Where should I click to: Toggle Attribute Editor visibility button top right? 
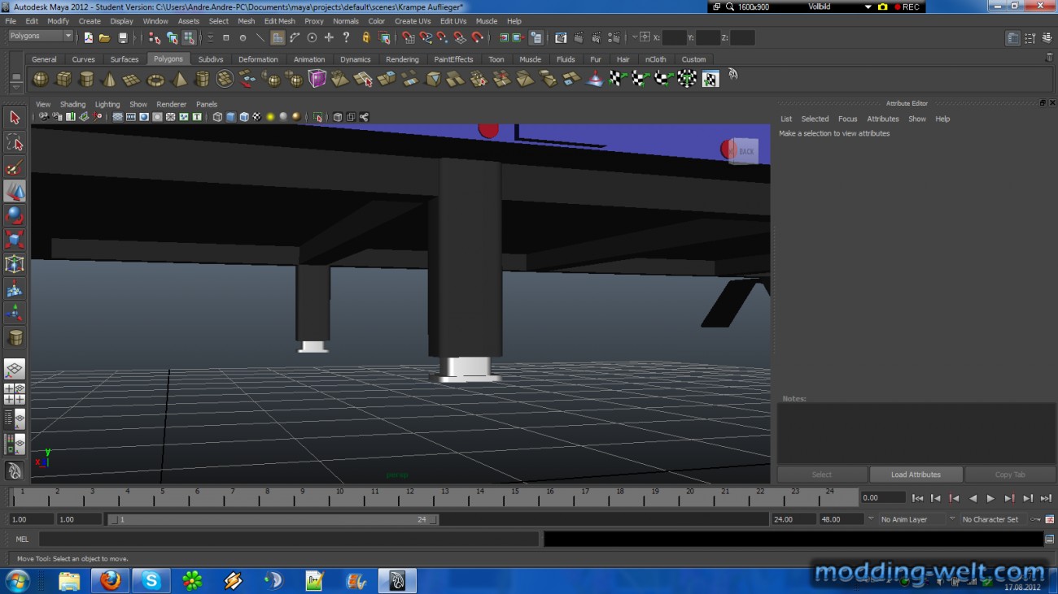(x=1012, y=38)
